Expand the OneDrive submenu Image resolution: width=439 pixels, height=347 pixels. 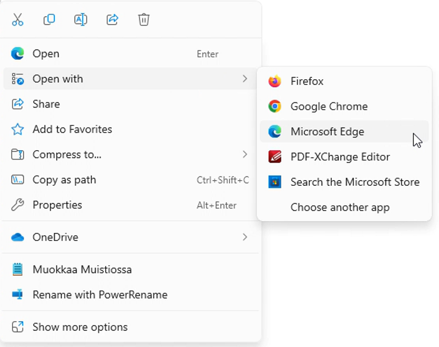(x=244, y=237)
